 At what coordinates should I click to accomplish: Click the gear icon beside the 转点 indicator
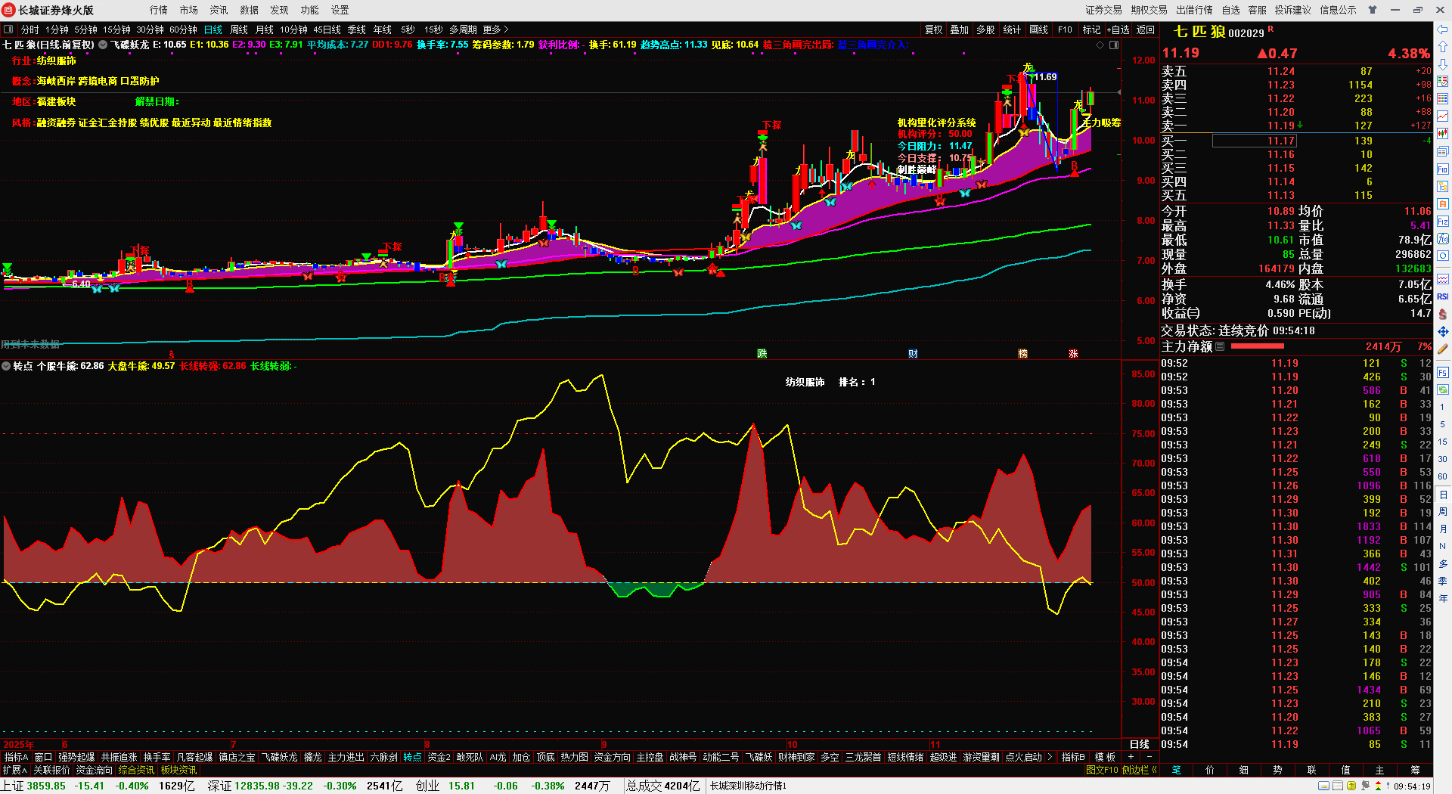click(x=7, y=366)
